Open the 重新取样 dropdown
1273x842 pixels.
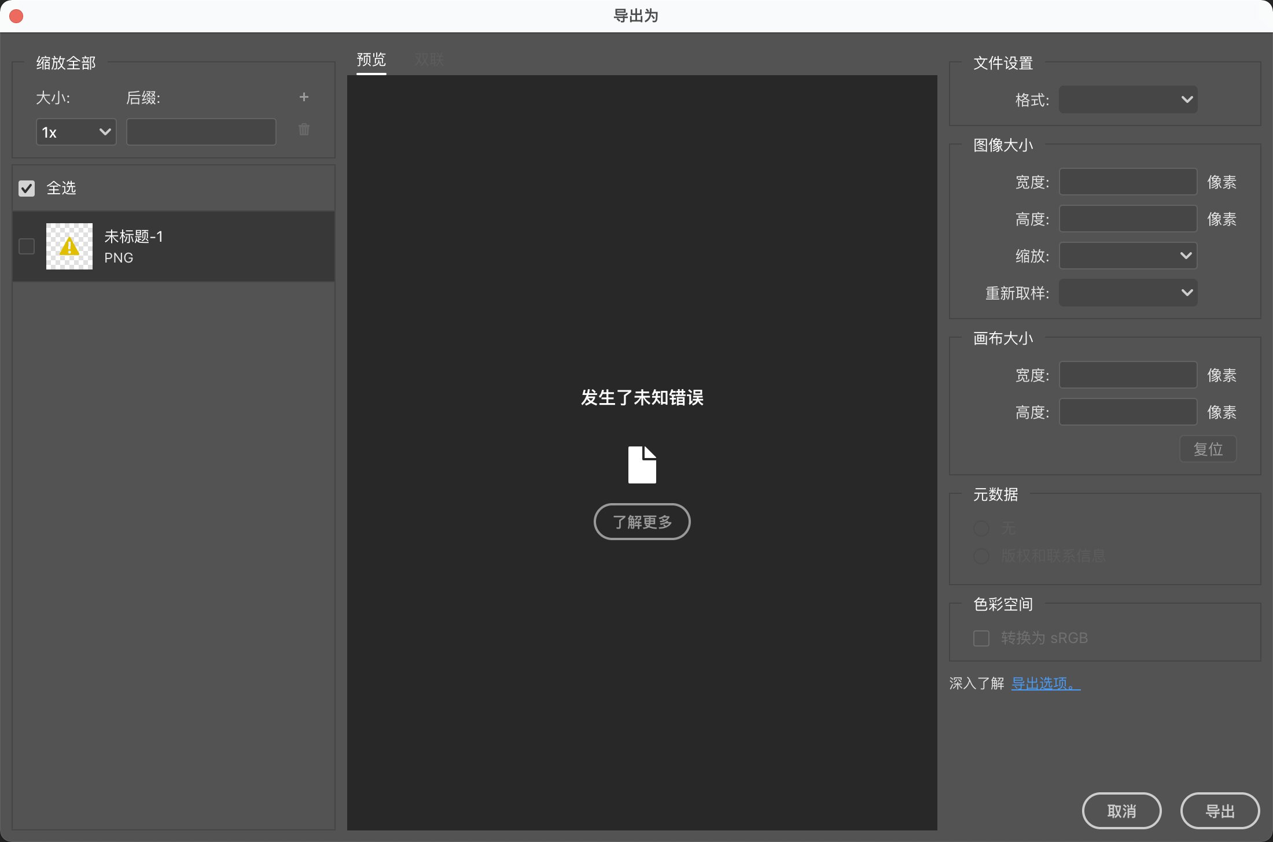click(1127, 293)
